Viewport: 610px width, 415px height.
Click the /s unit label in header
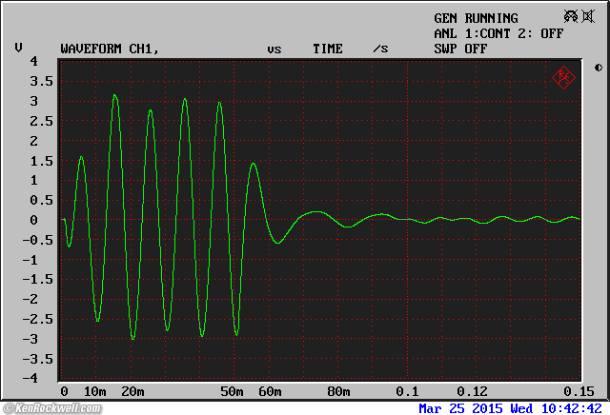click(380, 49)
